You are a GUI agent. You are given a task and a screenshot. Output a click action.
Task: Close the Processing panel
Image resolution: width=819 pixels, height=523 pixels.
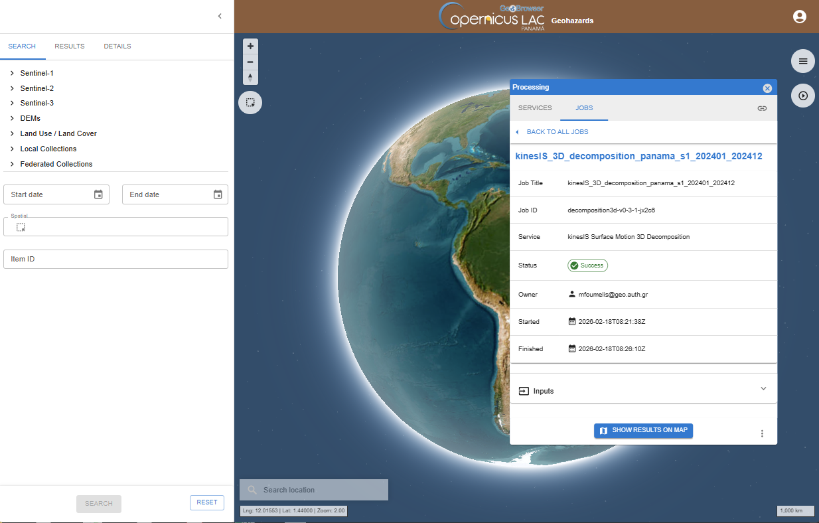pyautogui.click(x=767, y=88)
